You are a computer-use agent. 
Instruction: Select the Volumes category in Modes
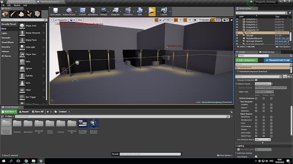(5, 51)
